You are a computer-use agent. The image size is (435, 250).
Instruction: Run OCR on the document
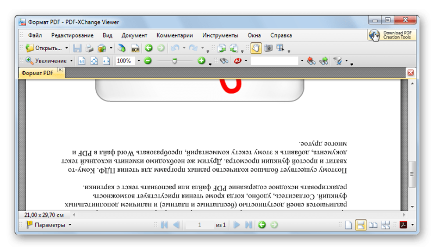pos(135,48)
